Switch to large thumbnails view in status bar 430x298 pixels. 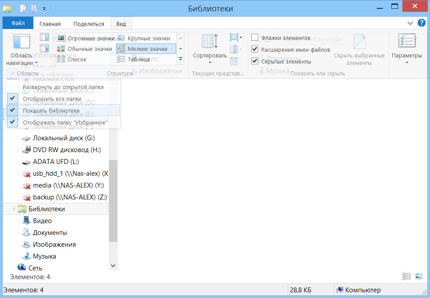[x=419, y=276]
